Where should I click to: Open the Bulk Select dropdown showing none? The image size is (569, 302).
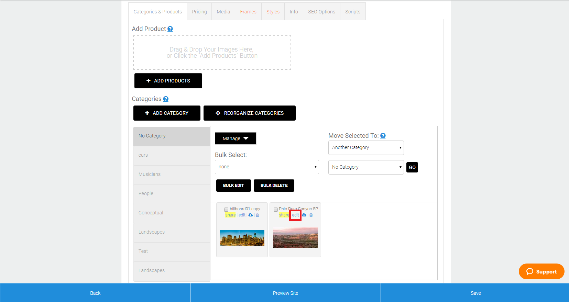point(267,167)
